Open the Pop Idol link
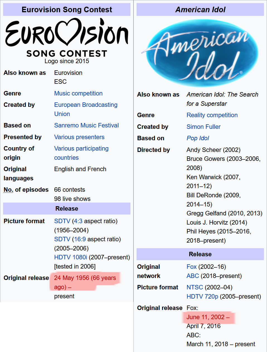The width and height of the screenshot is (267, 352). click(198, 138)
